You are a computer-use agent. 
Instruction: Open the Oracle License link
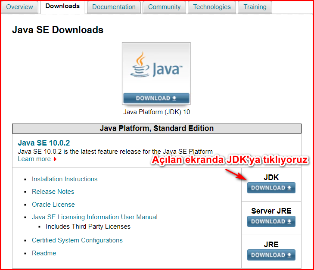click(x=53, y=205)
